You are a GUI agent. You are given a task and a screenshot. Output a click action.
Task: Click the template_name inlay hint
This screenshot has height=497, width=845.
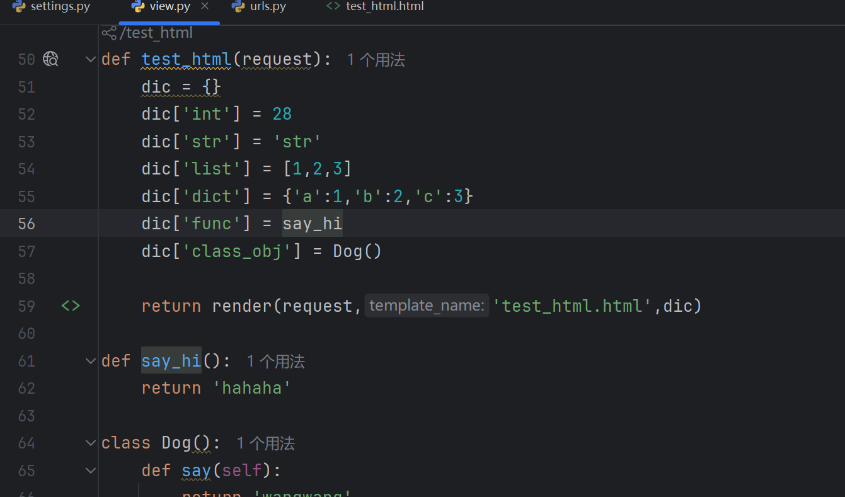(427, 306)
